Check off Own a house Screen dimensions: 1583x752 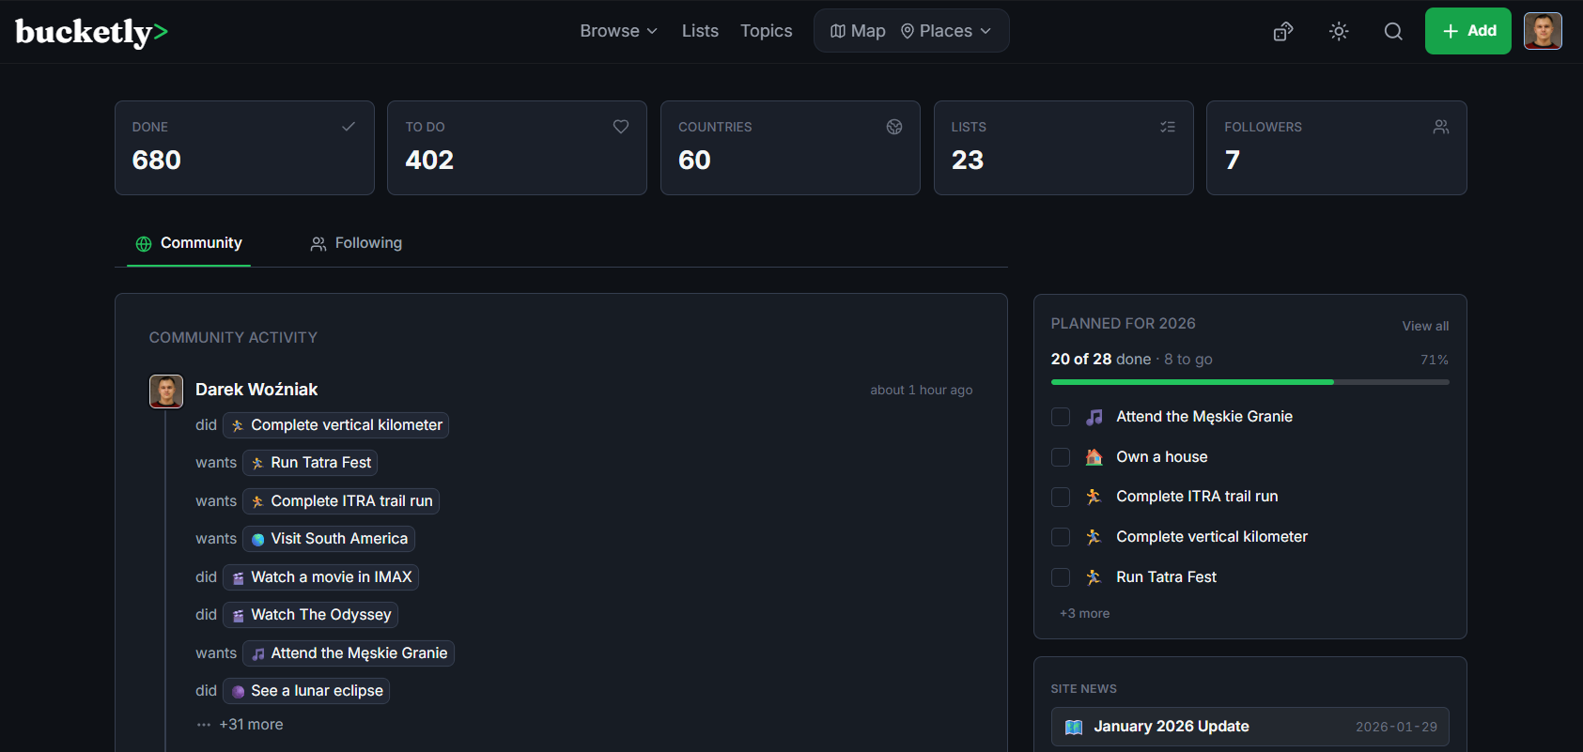[1061, 457]
